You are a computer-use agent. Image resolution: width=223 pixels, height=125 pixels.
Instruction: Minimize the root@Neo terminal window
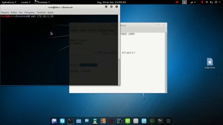[x=106, y=7]
